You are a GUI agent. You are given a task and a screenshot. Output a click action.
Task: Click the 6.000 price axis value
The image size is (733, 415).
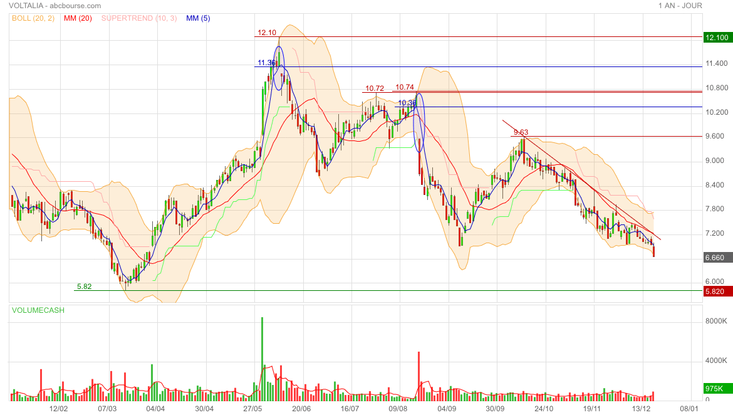tap(715, 281)
